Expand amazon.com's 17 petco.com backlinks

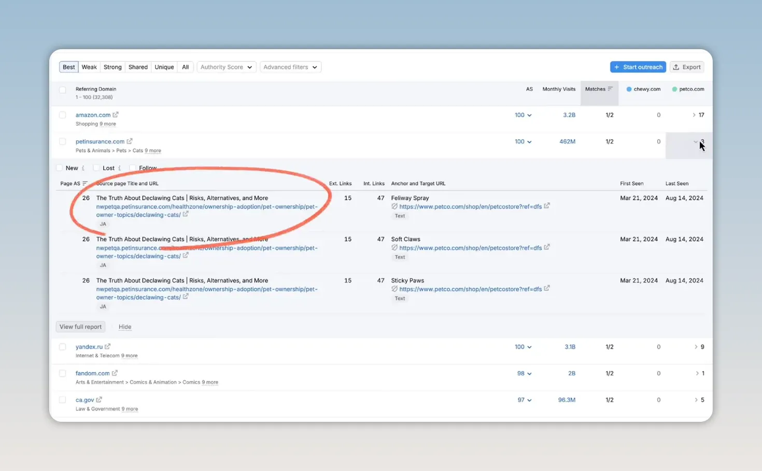[698, 115]
